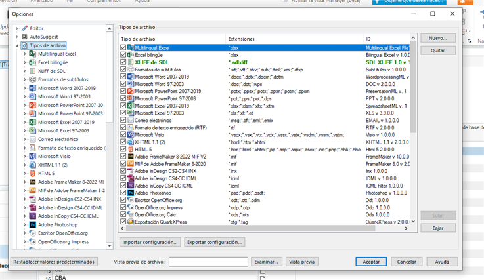Toggle Microsoft Word 97-2003 checkbox

click(123, 84)
